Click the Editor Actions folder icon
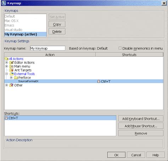The image size is (168, 161). 12,63
